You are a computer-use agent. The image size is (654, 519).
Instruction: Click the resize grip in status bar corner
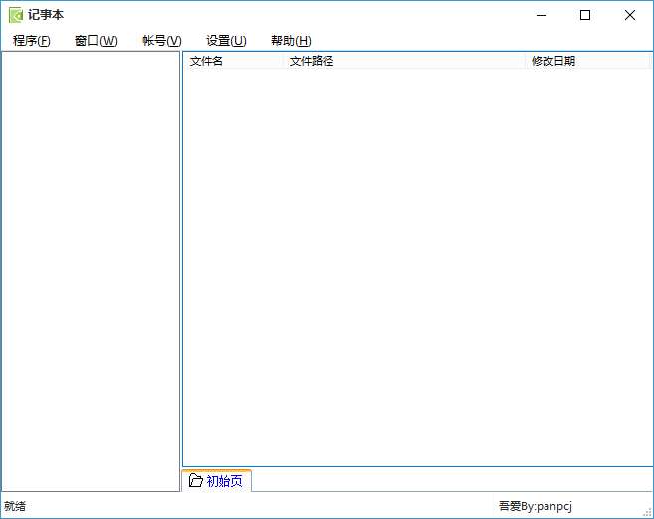click(x=647, y=512)
